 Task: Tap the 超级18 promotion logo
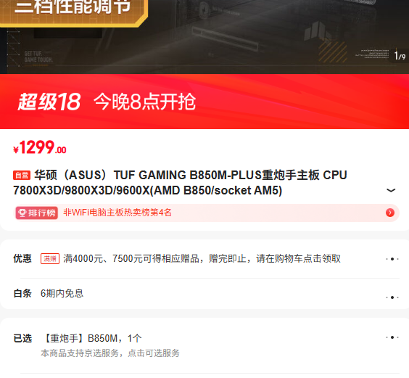[49, 102]
